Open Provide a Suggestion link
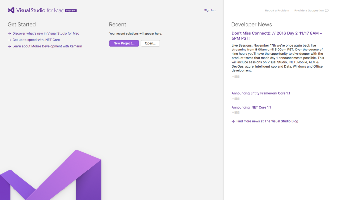This screenshot has height=200, width=337. tap(309, 10)
